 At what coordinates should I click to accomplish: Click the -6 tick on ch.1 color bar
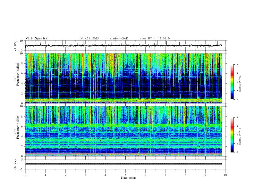pos(236,91)
